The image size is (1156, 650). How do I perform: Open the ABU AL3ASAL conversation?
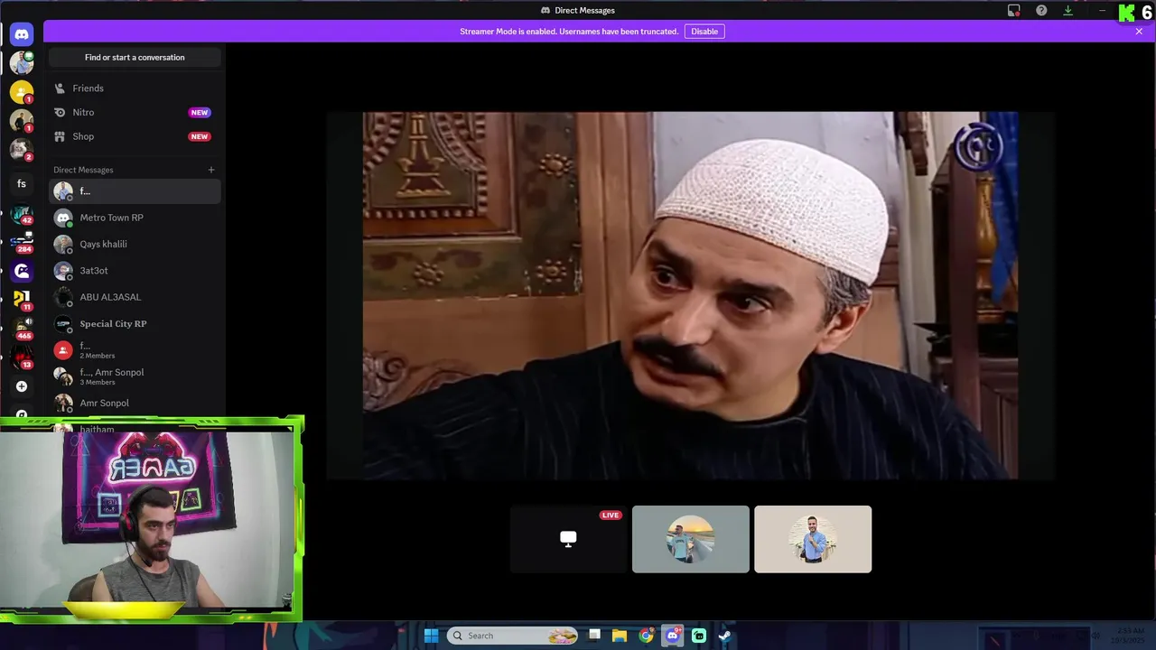click(135, 297)
